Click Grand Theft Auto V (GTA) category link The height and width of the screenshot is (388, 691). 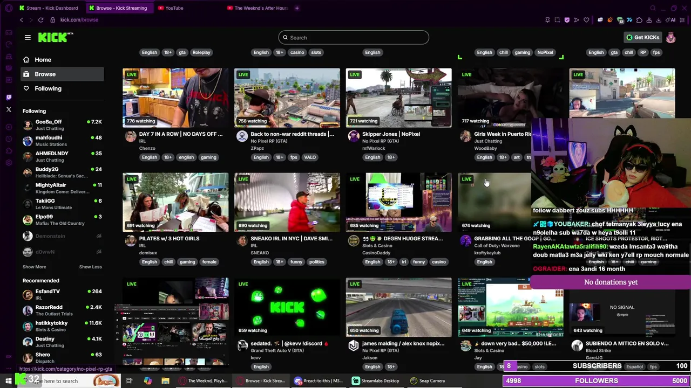point(277,350)
